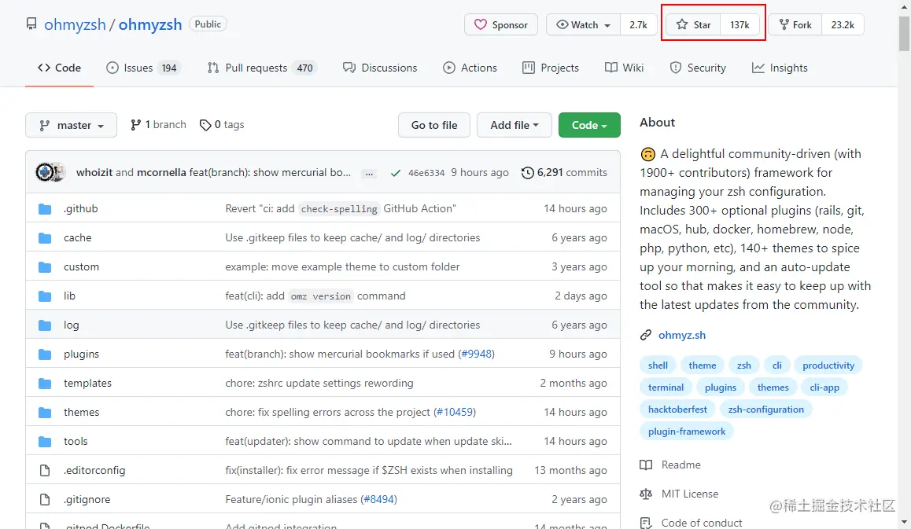Open the cache folder
The height and width of the screenshot is (529, 911).
coord(77,237)
